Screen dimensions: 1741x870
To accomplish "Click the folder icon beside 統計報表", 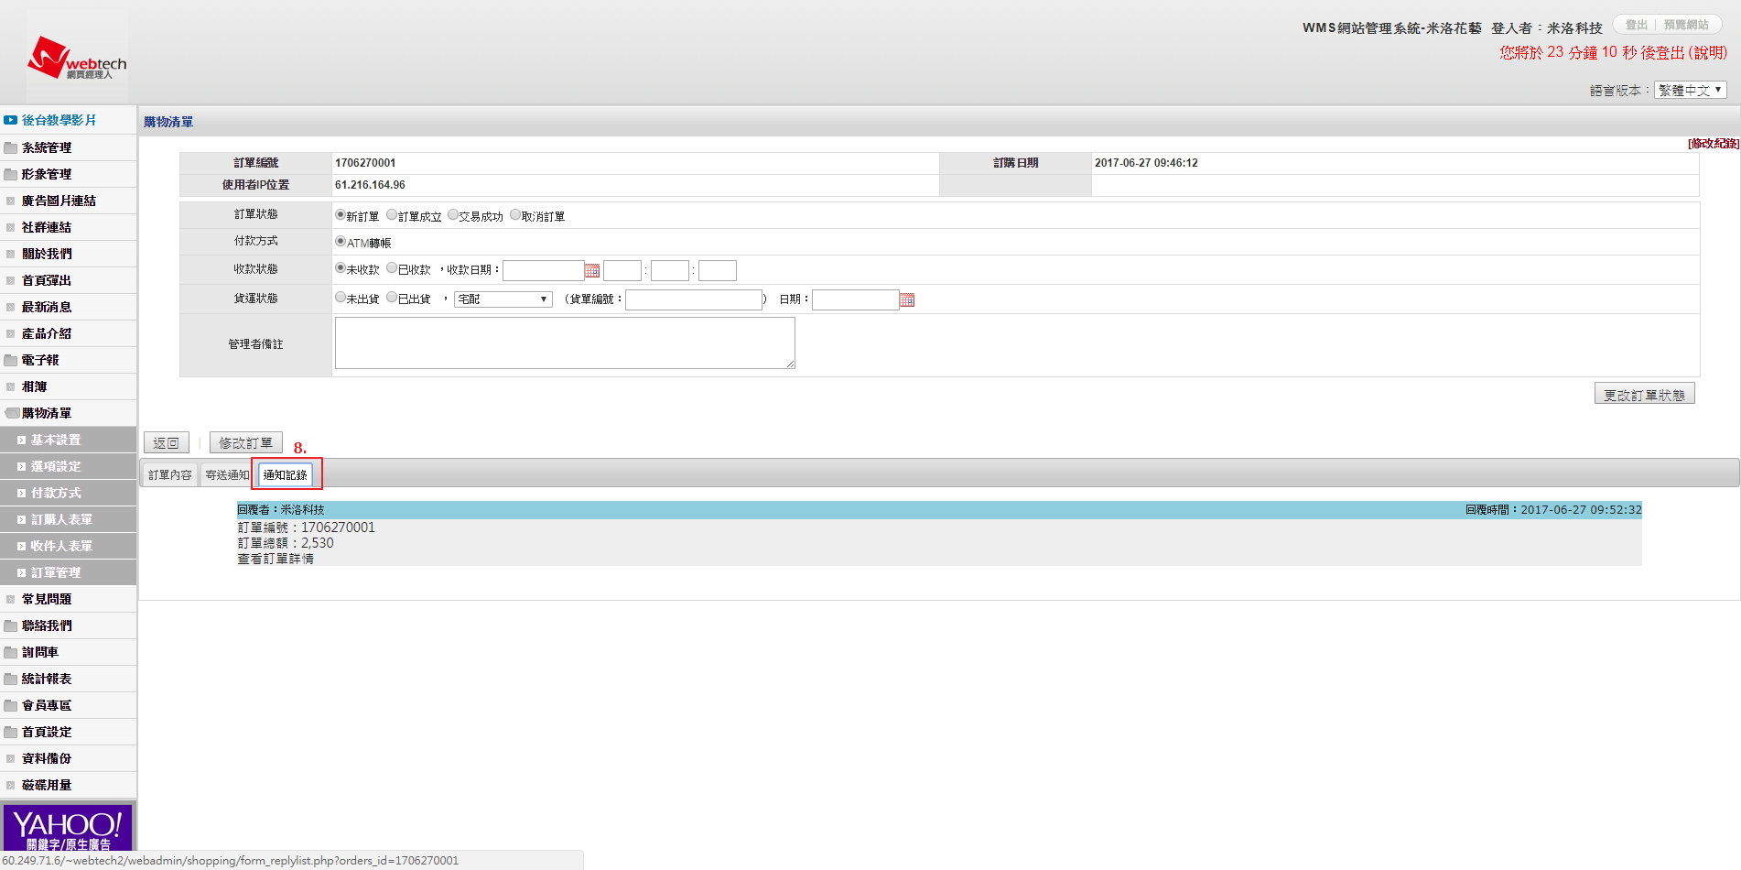I will (11, 679).
